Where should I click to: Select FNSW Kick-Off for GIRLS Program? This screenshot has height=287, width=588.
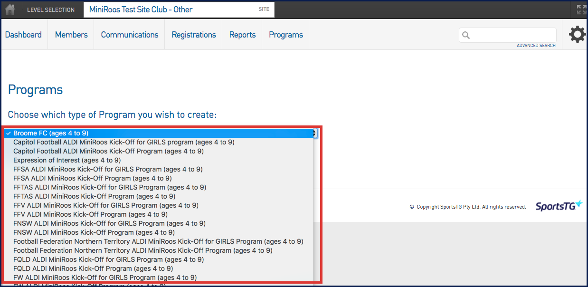tap(159, 223)
